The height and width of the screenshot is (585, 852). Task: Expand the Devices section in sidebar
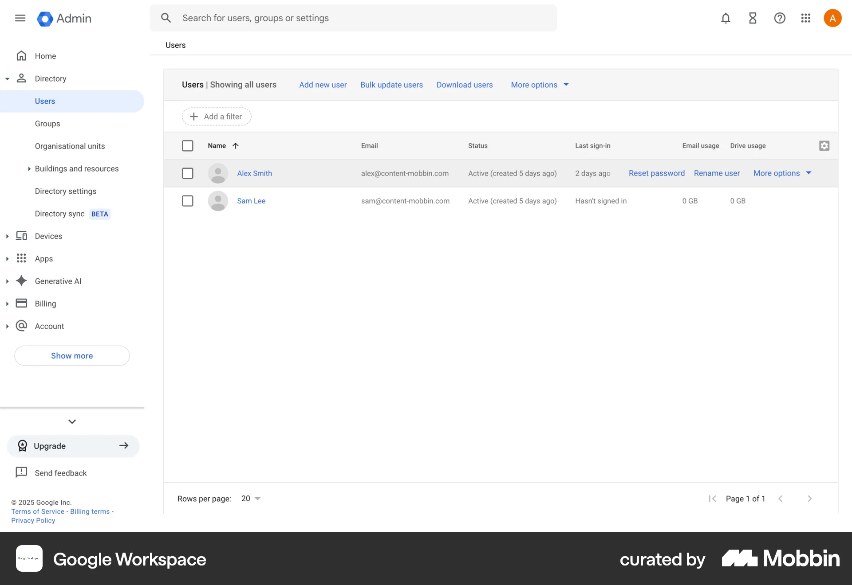pos(7,236)
